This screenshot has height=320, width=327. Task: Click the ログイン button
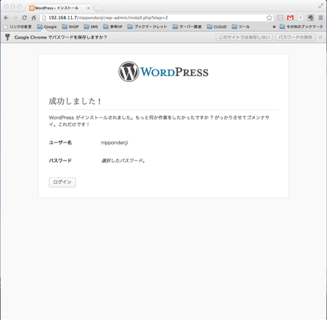tap(62, 182)
